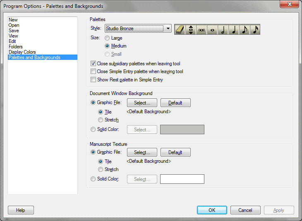Confirm with the OK button
The width and height of the screenshot is (302, 221).
pyautogui.click(x=212, y=210)
